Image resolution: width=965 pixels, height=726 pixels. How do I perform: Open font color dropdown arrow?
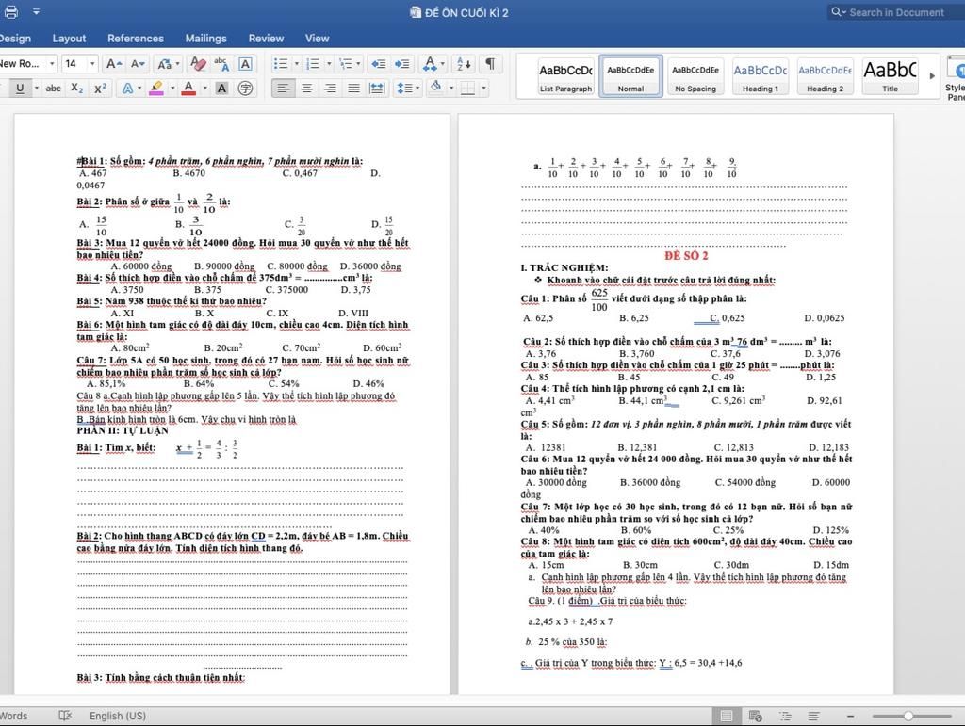coord(204,88)
